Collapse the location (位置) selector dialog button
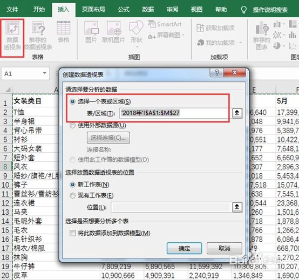The width and height of the screenshot is (299, 280). coord(237,207)
